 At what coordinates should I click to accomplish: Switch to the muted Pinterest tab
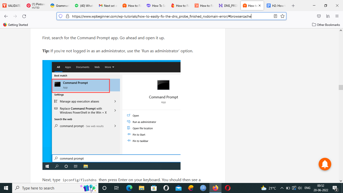(x=36, y=6)
